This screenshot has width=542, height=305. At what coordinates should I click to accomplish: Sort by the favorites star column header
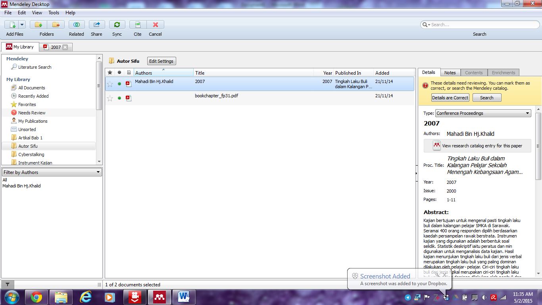pyautogui.click(x=110, y=73)
